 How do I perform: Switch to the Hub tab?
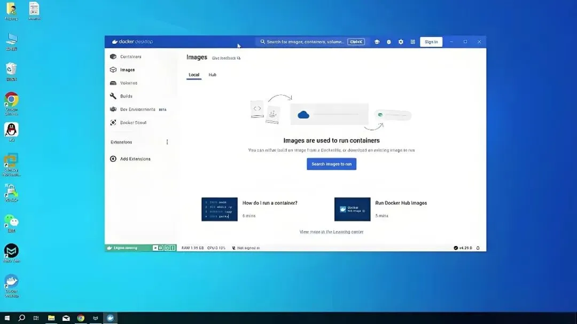(212, 75)
